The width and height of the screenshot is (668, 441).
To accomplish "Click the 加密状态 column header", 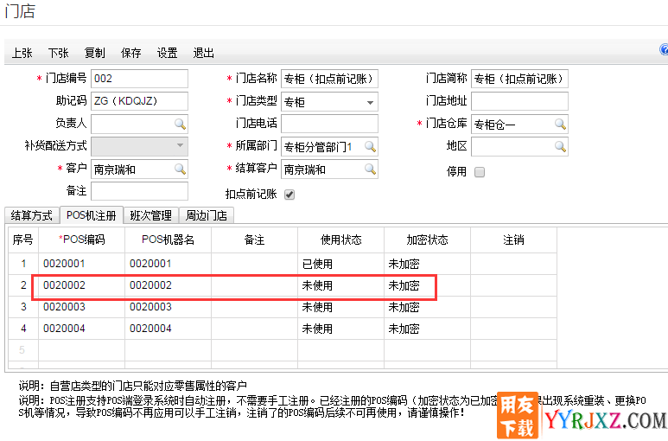I will (x=427, y=240).
